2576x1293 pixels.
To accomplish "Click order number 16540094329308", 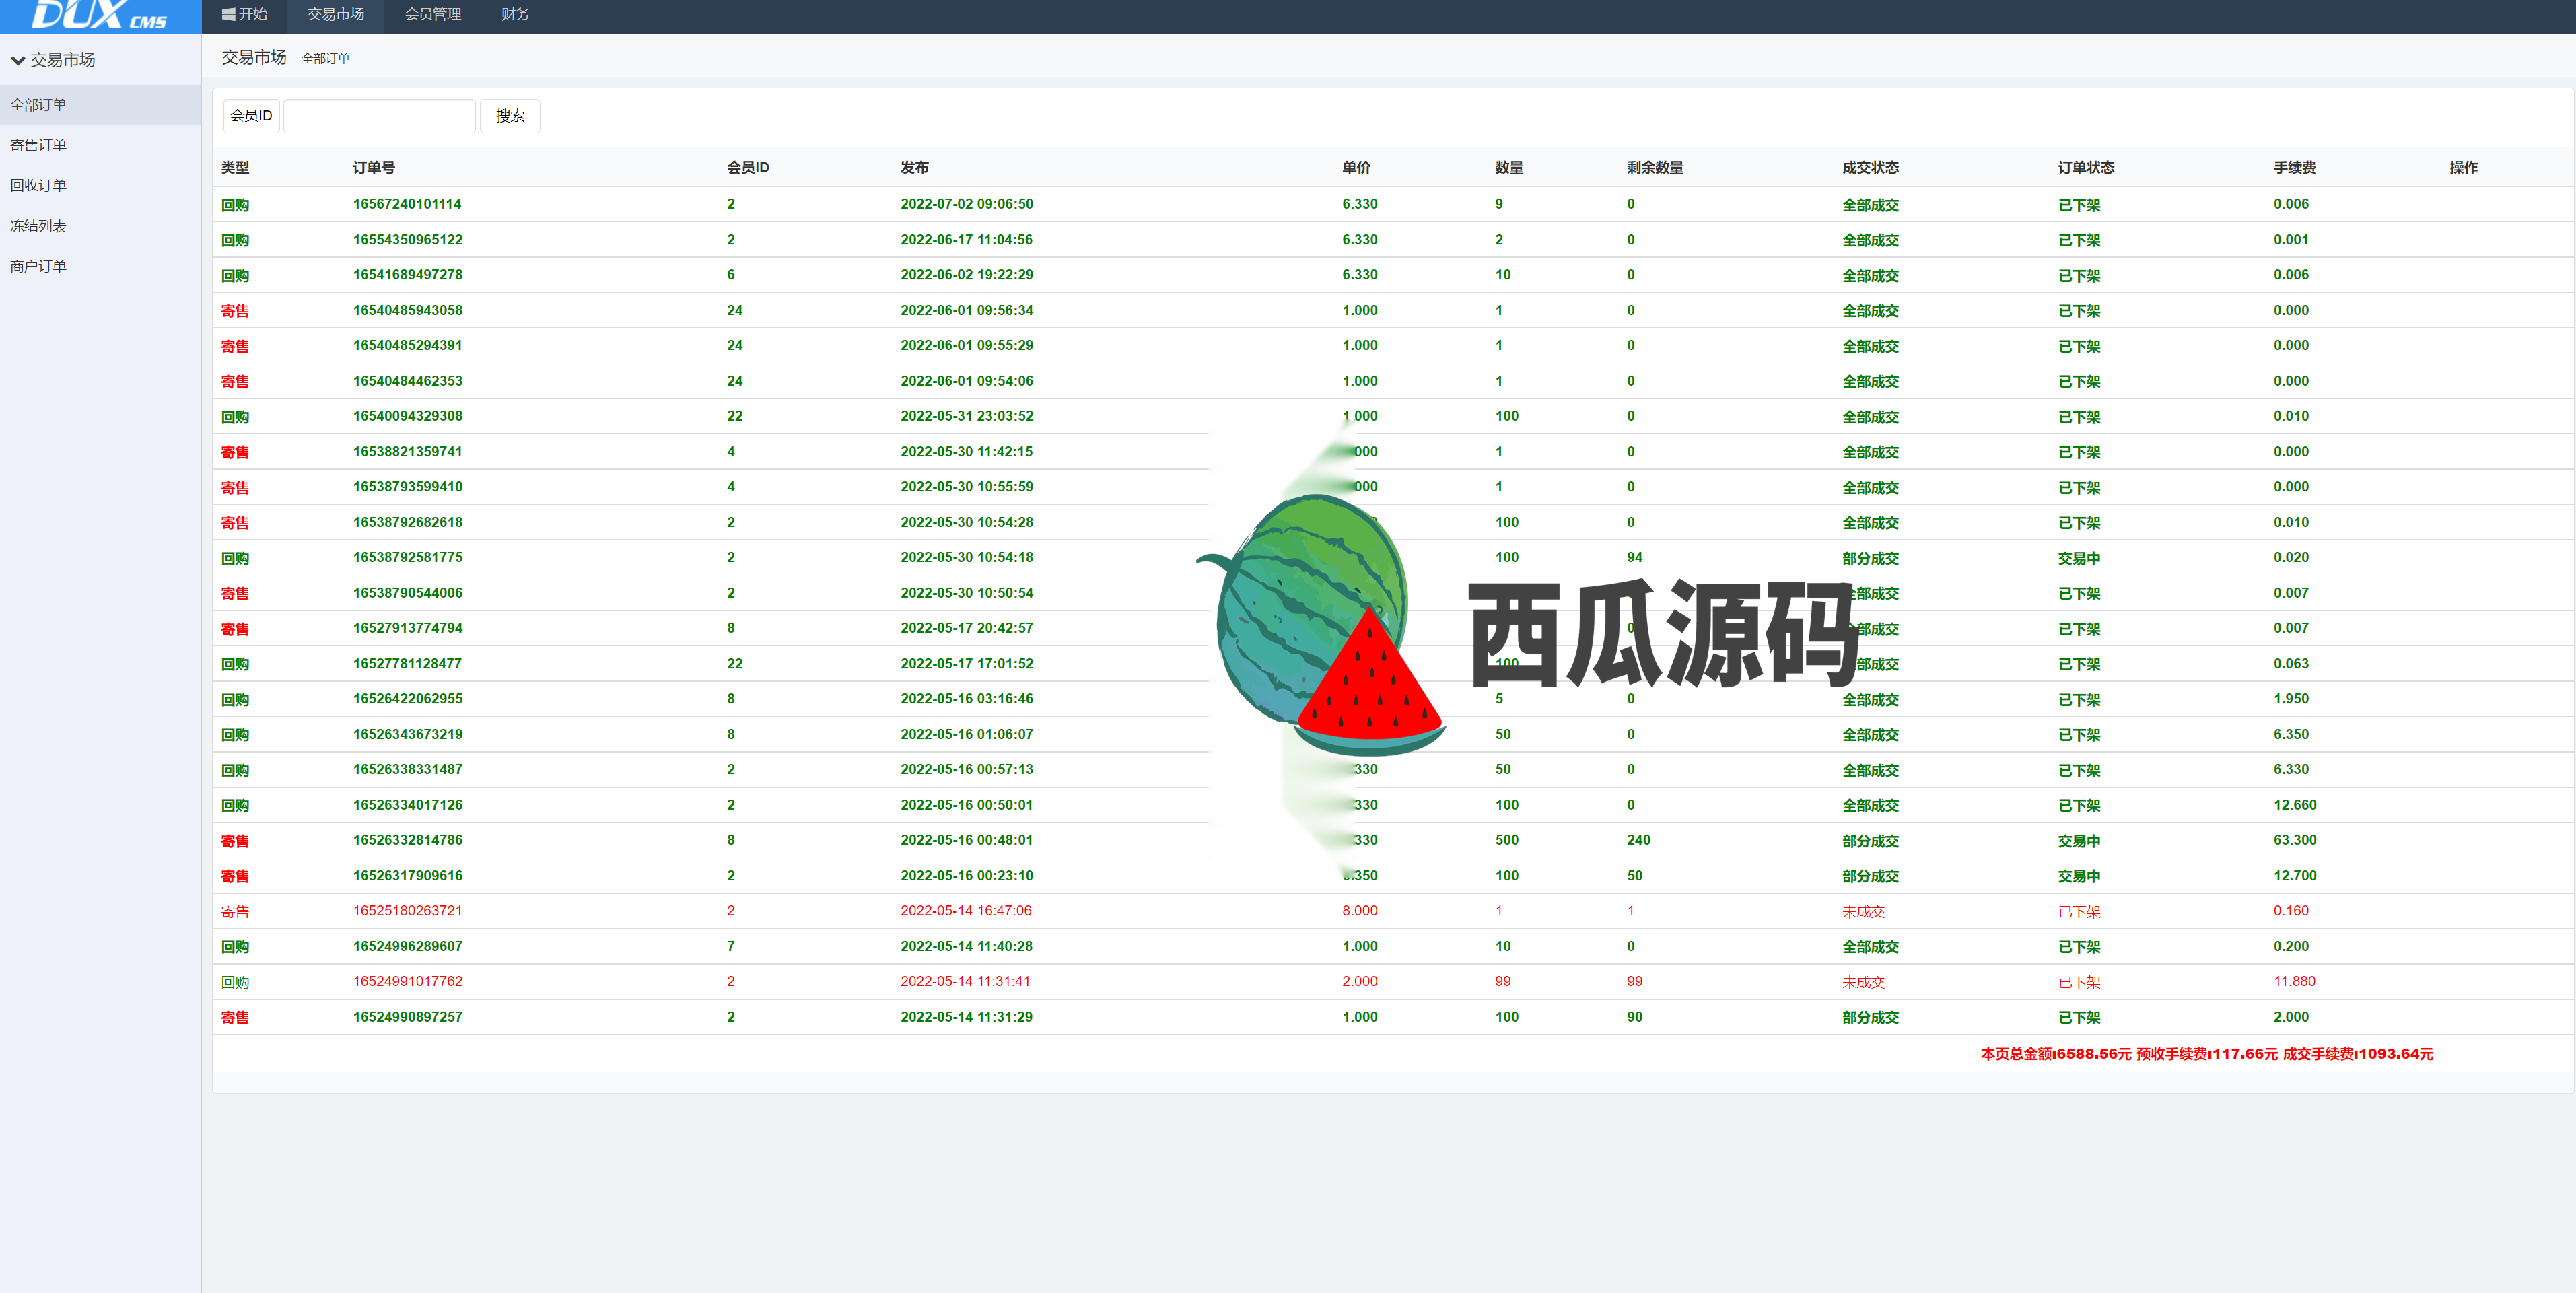I will click(x=407, y=416).
